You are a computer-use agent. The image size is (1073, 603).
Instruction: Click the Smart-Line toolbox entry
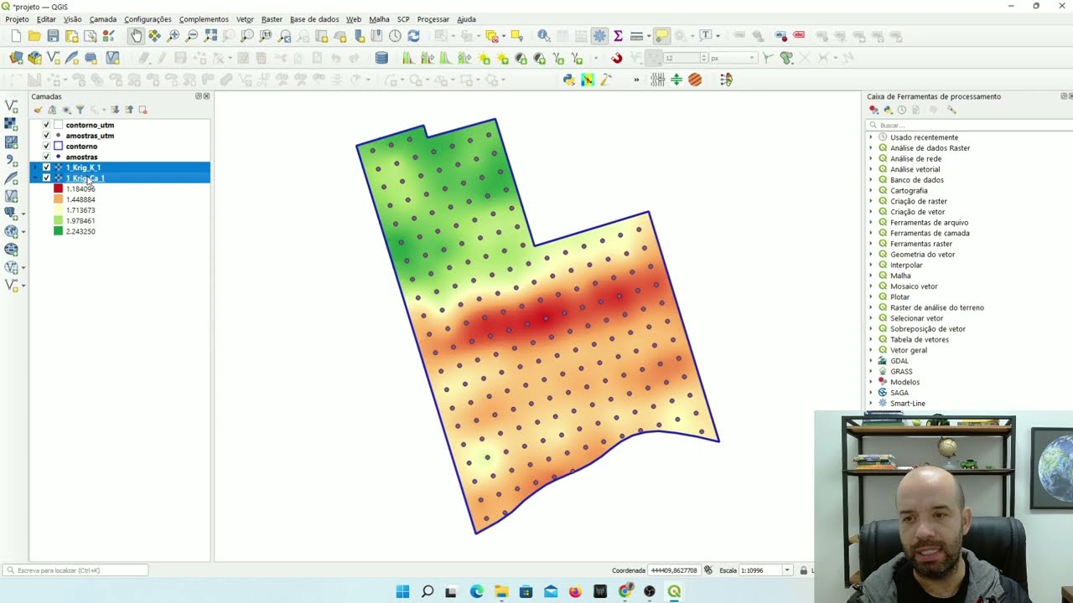(x=908, y=404)
